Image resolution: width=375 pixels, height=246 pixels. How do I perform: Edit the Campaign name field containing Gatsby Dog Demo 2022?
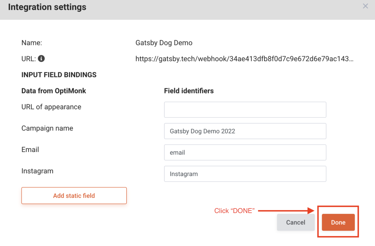[245, 131]
